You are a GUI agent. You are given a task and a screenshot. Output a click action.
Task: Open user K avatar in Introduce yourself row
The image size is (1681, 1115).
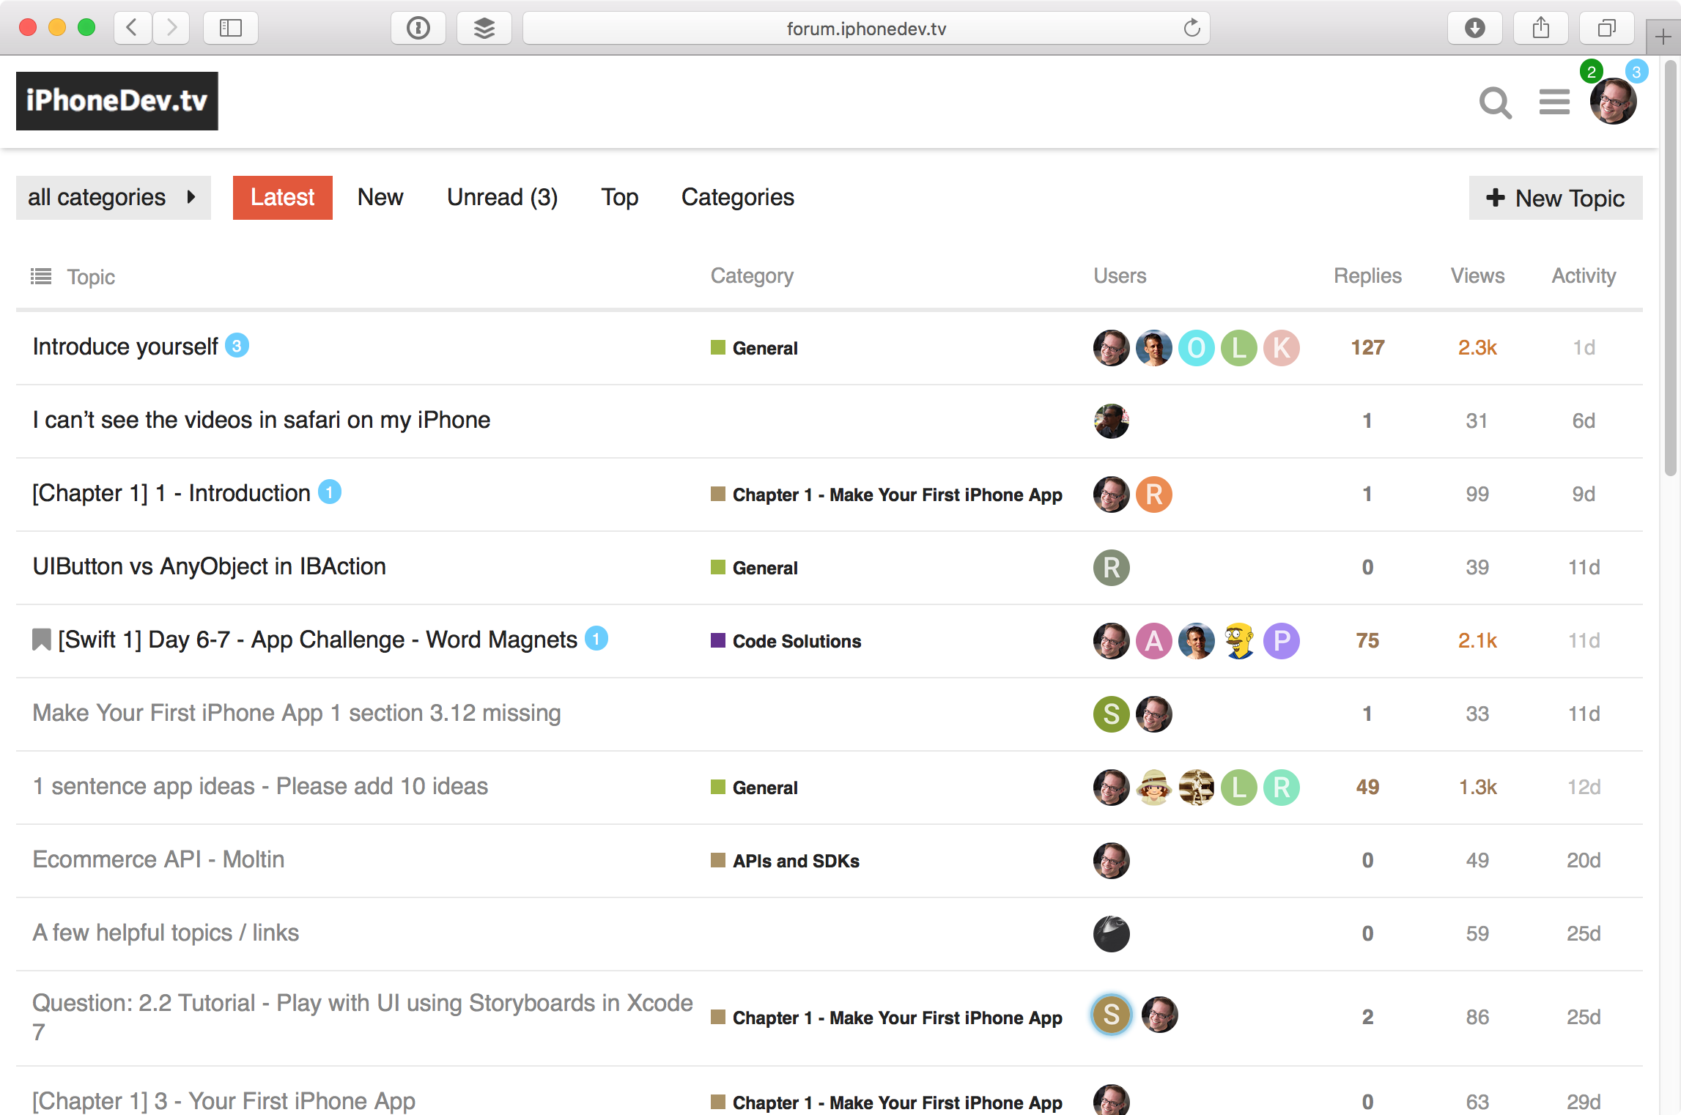pos(1282,348)
